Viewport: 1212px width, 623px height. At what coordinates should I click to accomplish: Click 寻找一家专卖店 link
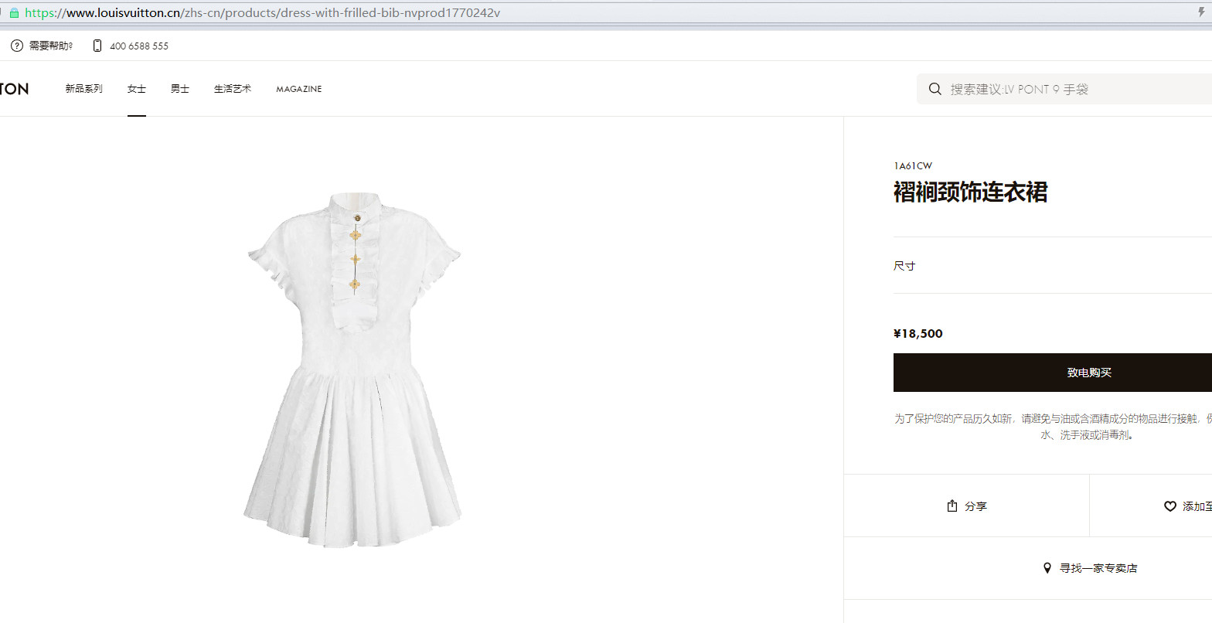(1098, 568)
